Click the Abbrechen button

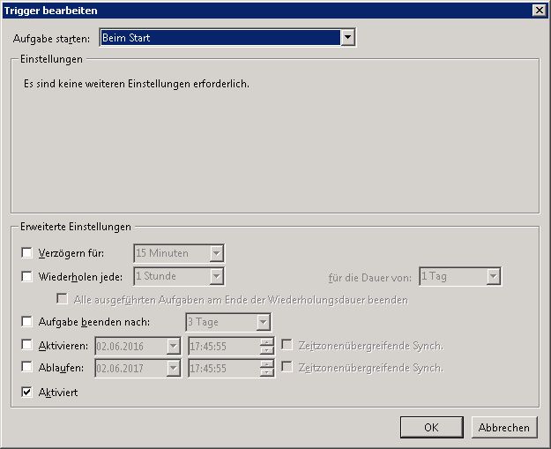(x=504, y=427)
